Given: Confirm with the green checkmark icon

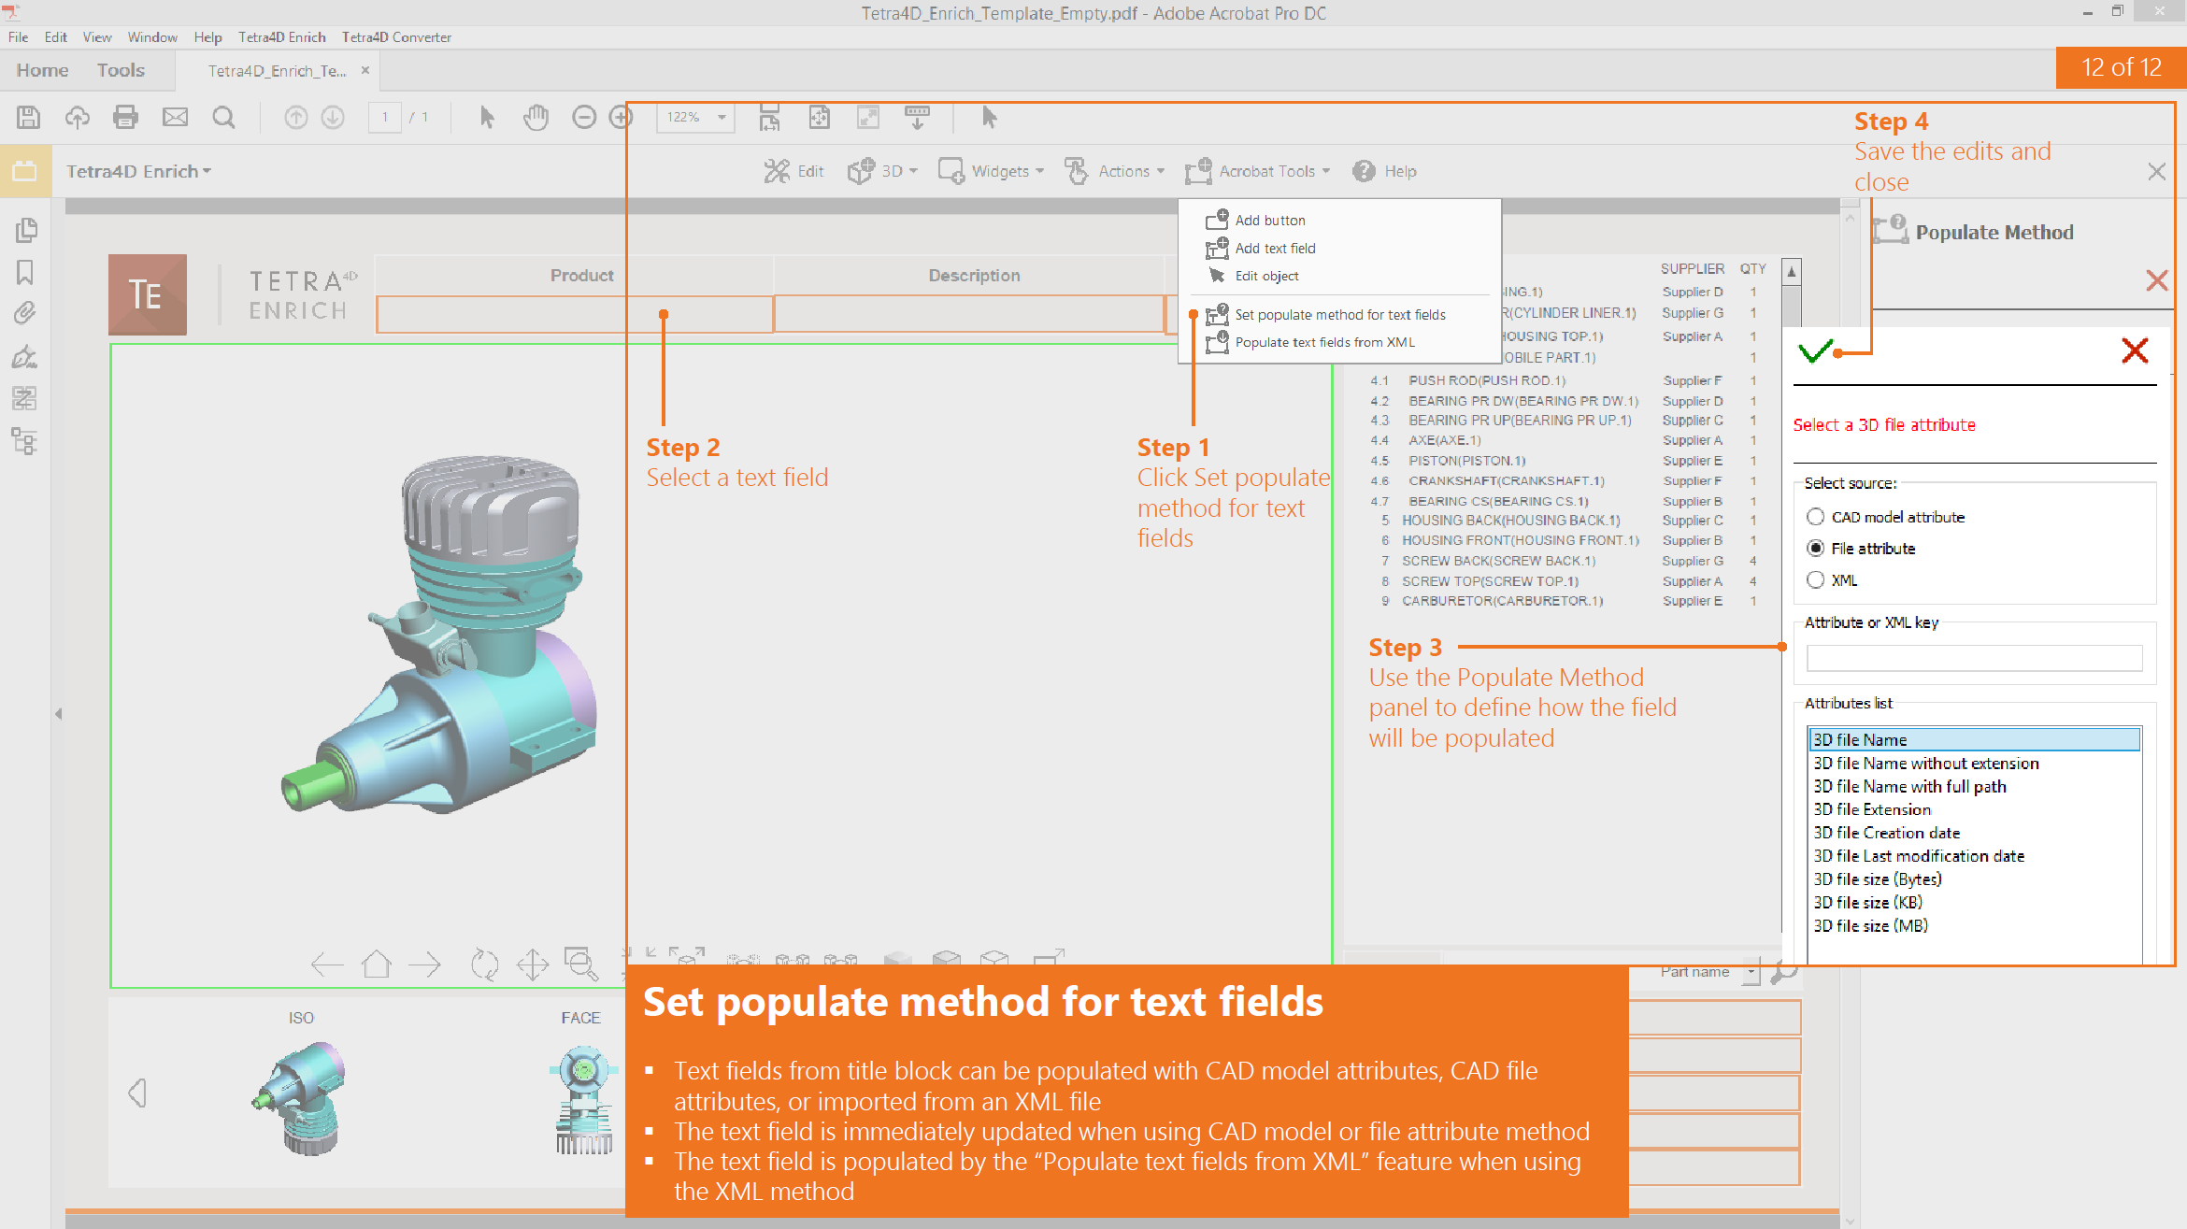Looking at the screenshot, I should [x=1815, y=351].
